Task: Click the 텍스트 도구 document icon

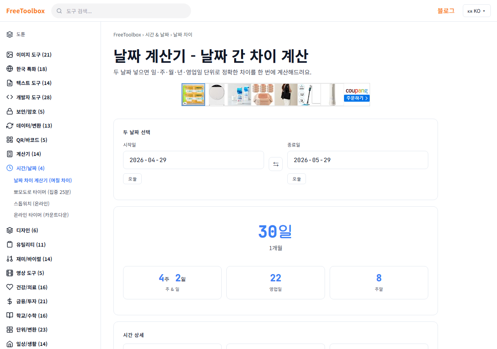Action: point(10,83)
